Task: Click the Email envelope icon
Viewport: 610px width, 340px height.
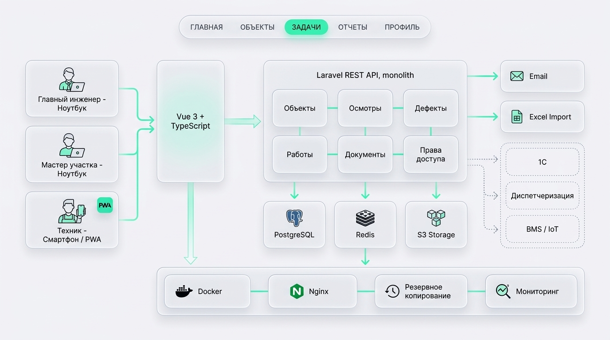Action: point(517,76)
